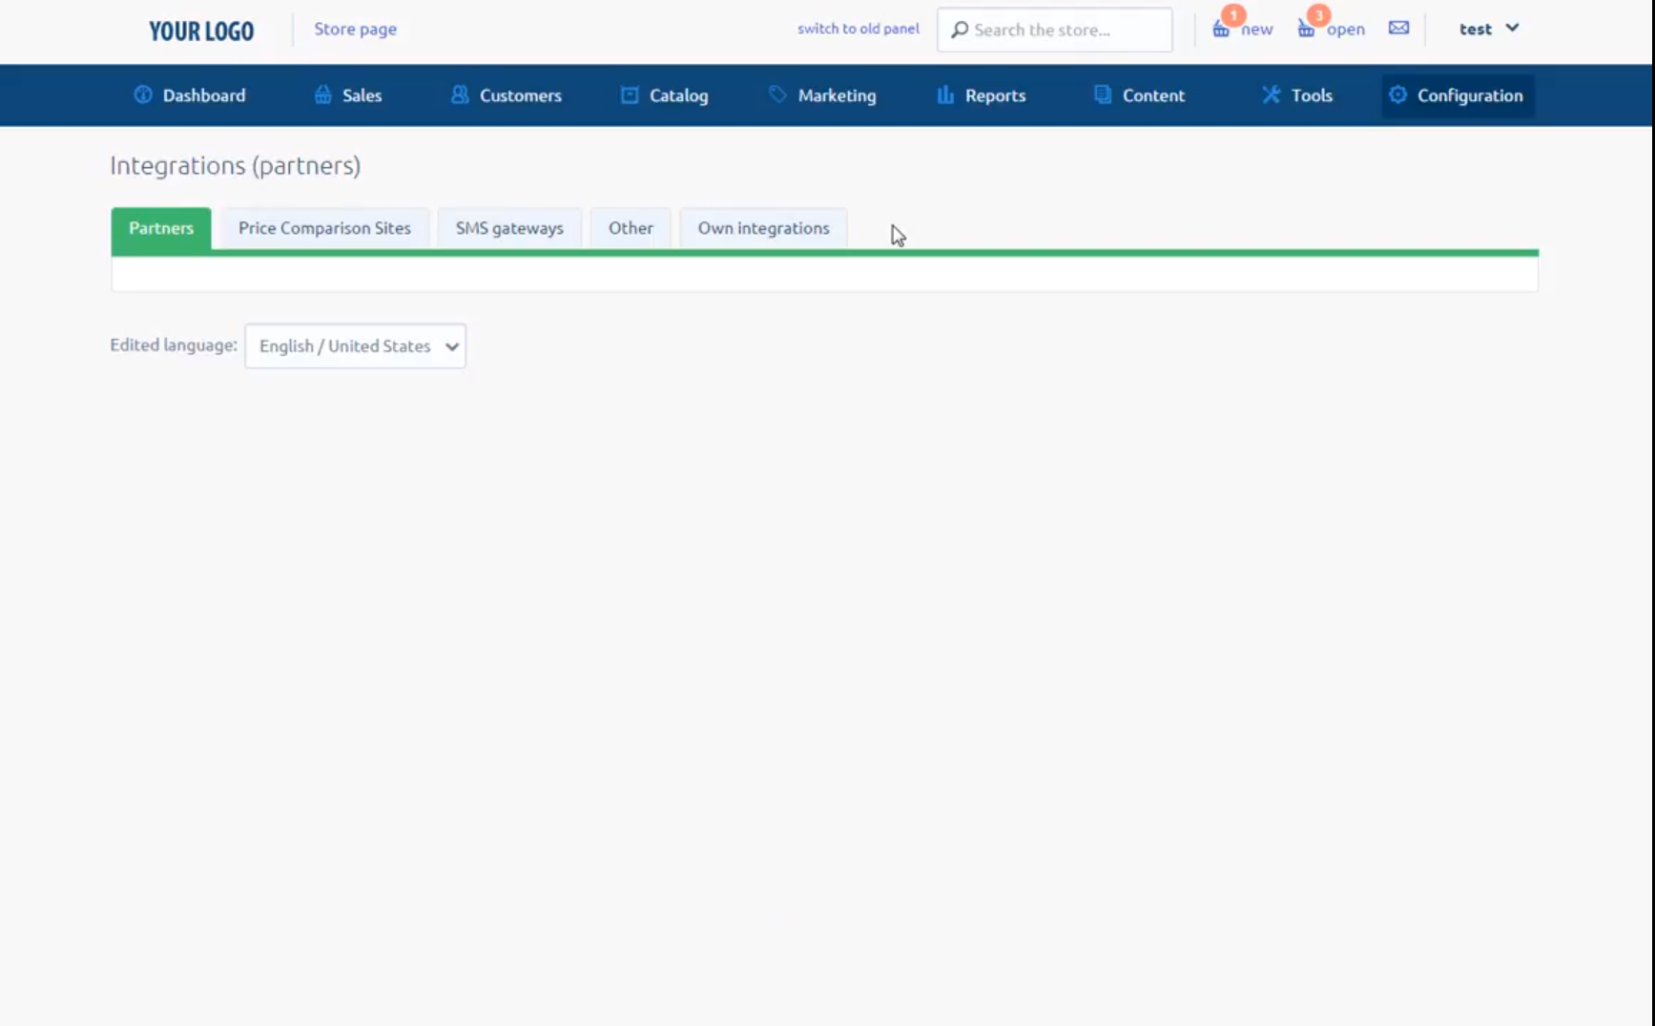This screenshot has height=1026, width=1655.
Task: Switch to Price Comparison Sites tab
Action: click(324, 229)
